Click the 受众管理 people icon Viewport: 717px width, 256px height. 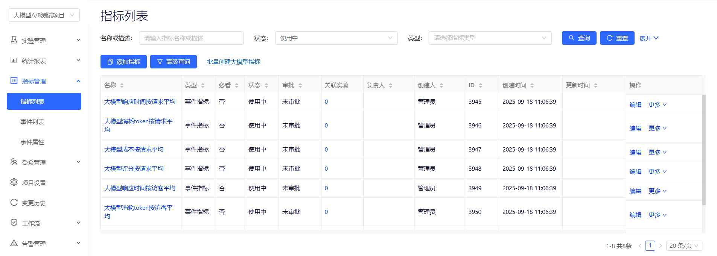14,162
